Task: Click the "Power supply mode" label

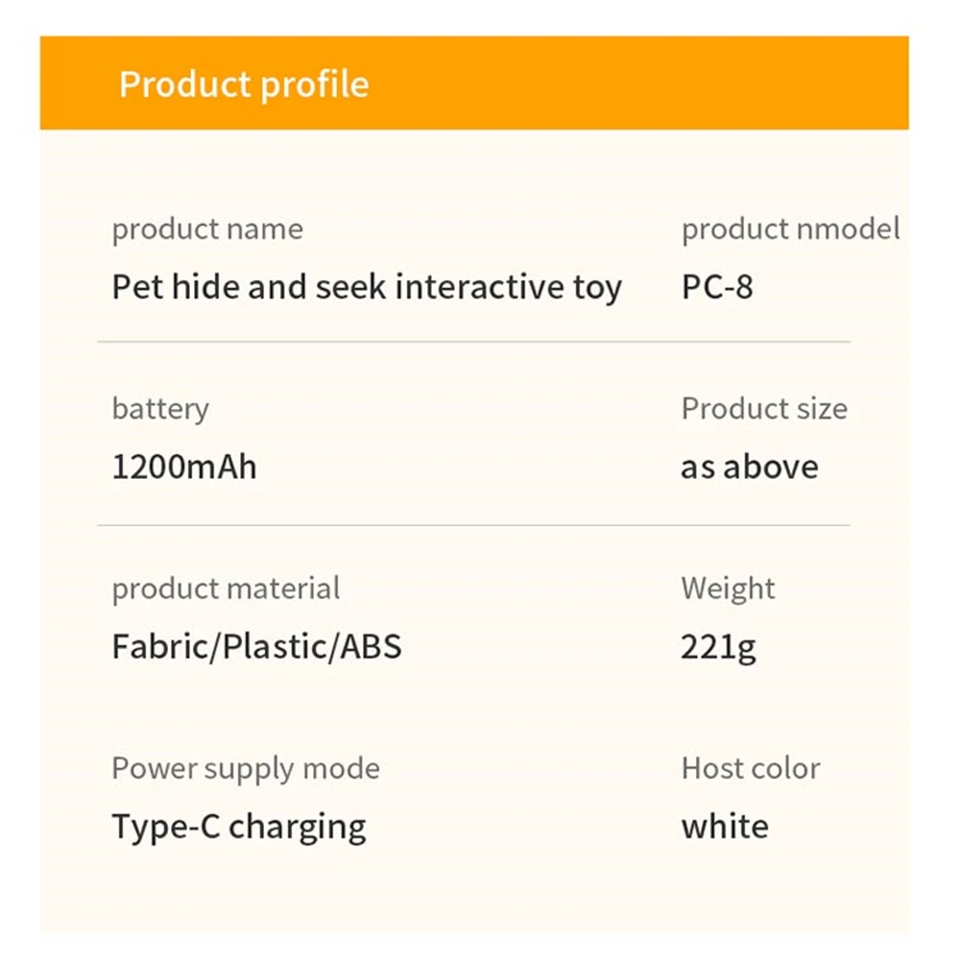Action: click(246, 768)
